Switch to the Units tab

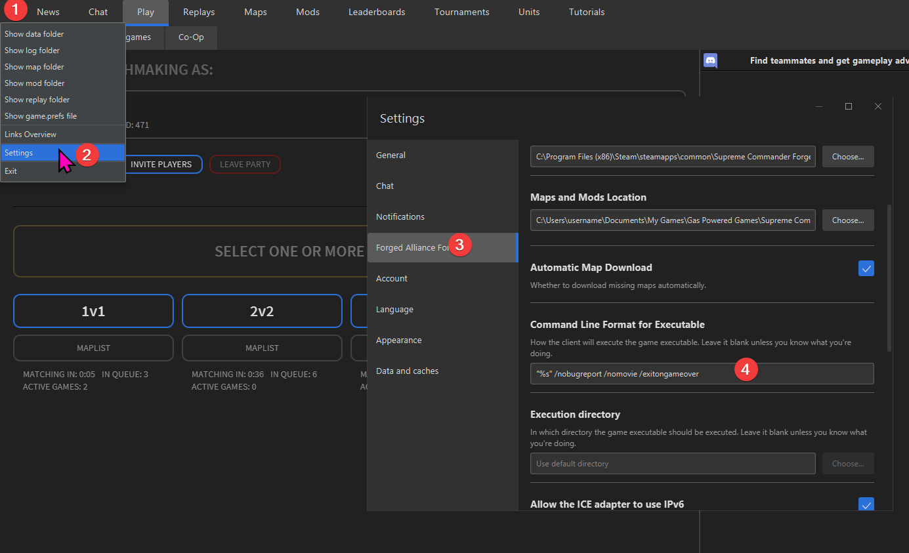click(529, 12)
